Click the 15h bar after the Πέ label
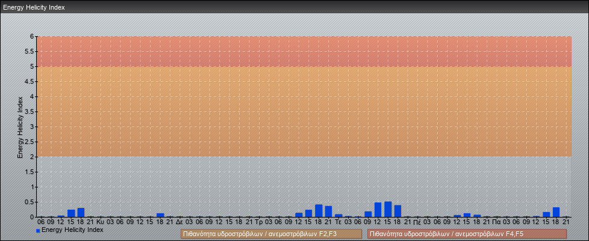 coord(467,215)
